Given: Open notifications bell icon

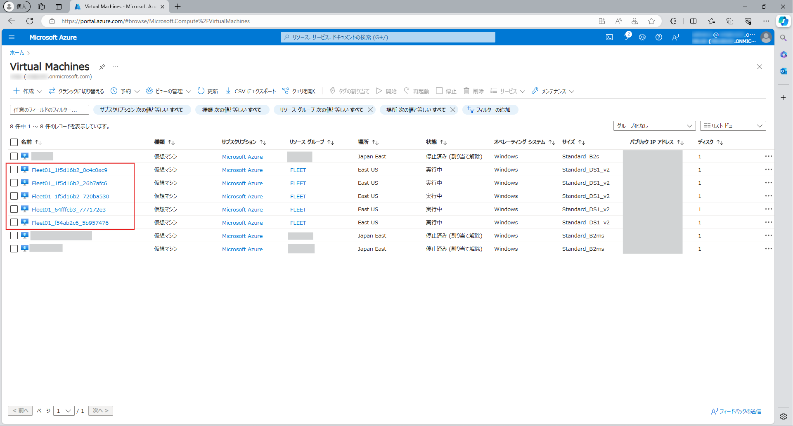Looking at the screenshot, I should tap(626, 37).
